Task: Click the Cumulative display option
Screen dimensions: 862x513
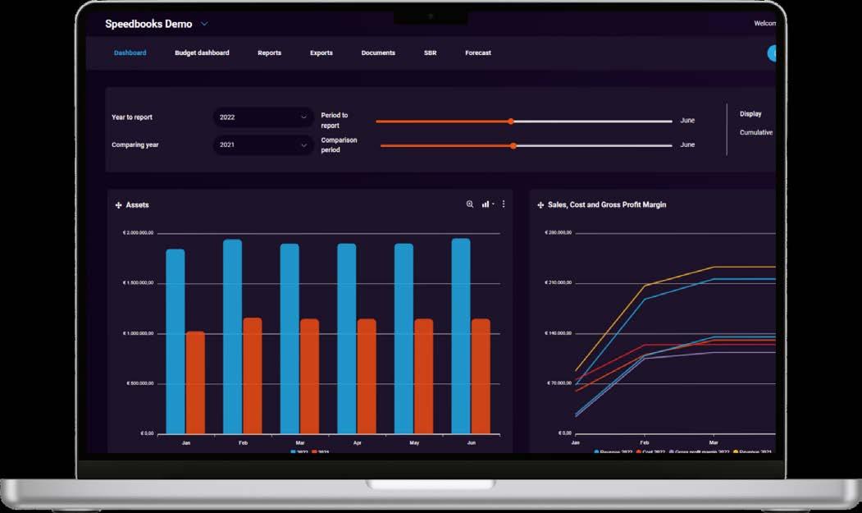Action: [756, 133]
